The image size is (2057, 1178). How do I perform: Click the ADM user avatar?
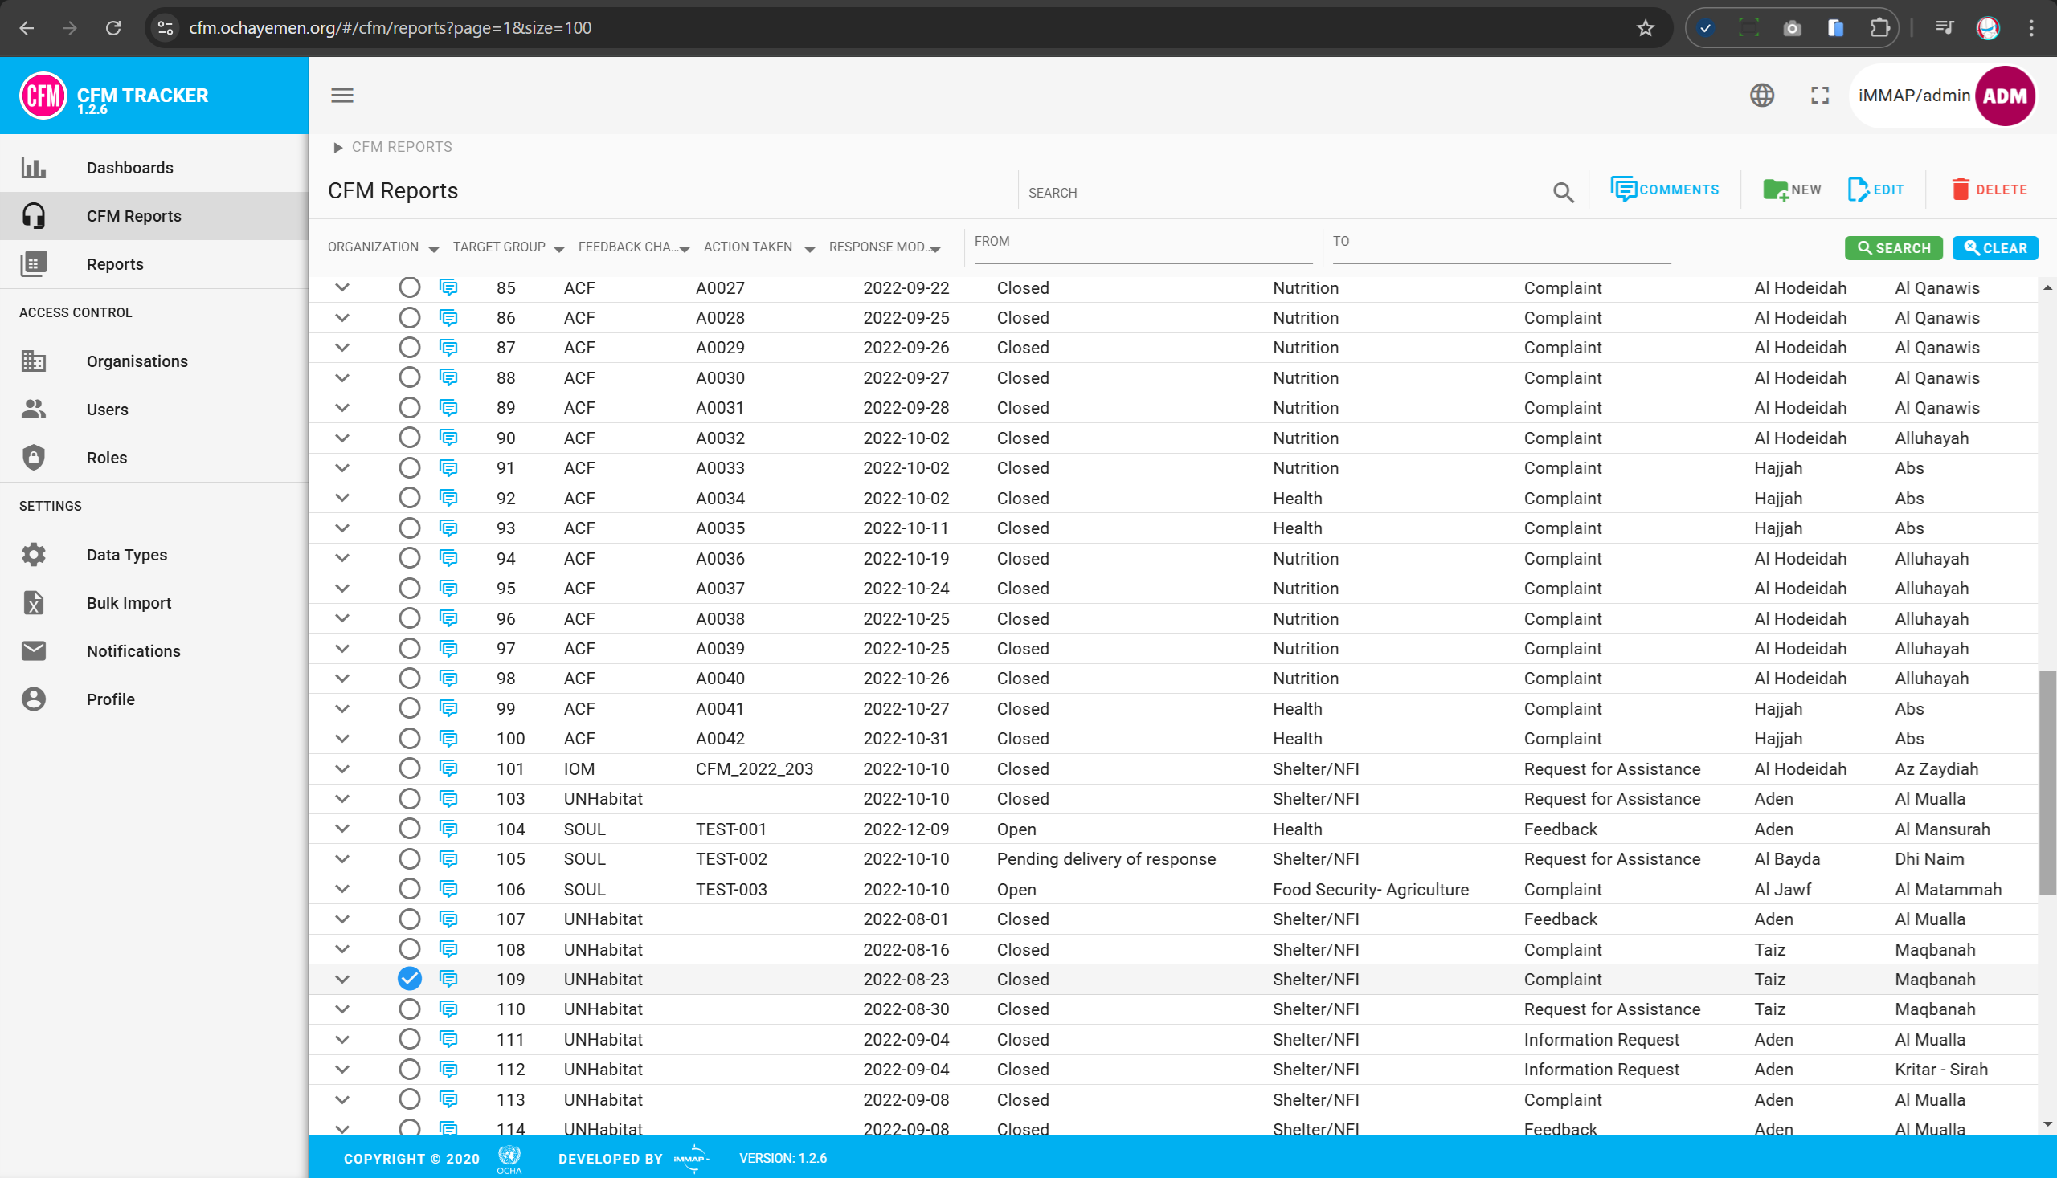pyautogui.click(x=2004, y=96)
